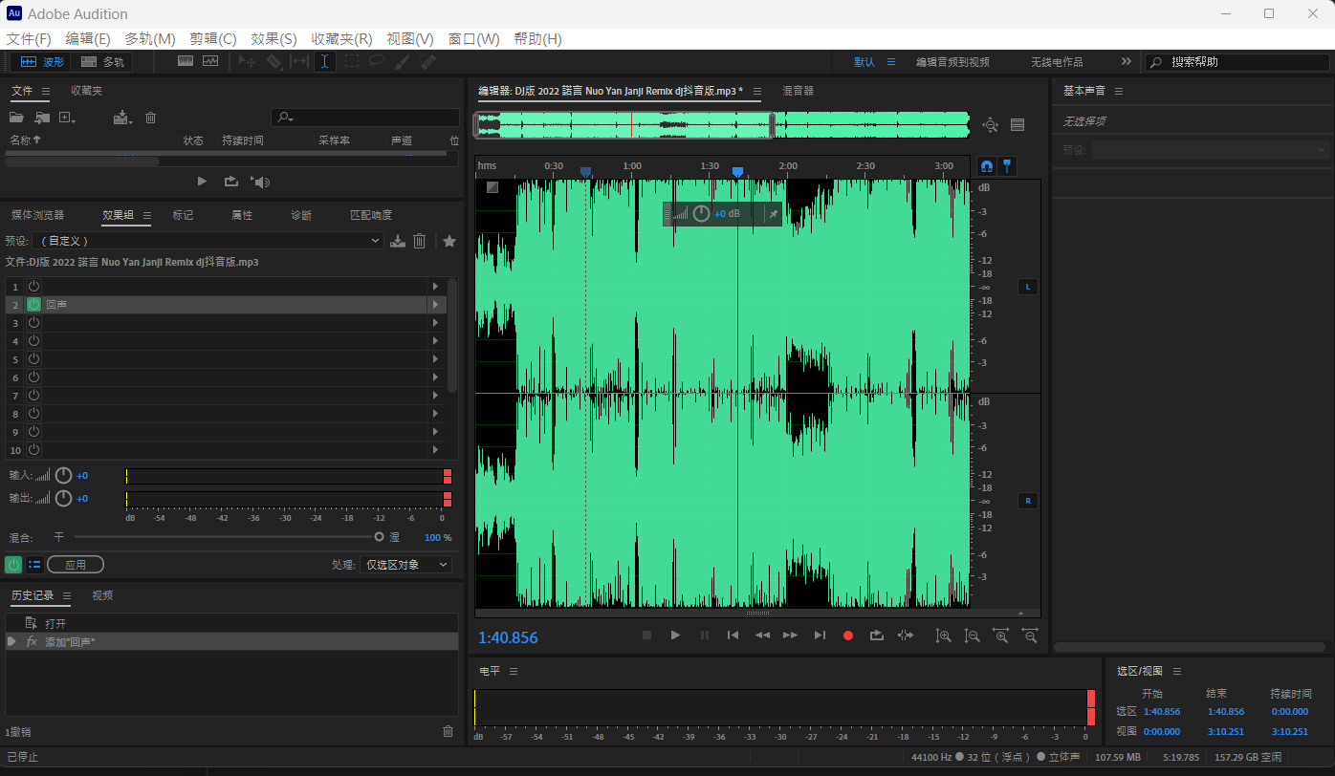Open the 处理 仅选区对象 dropdown

405,565
